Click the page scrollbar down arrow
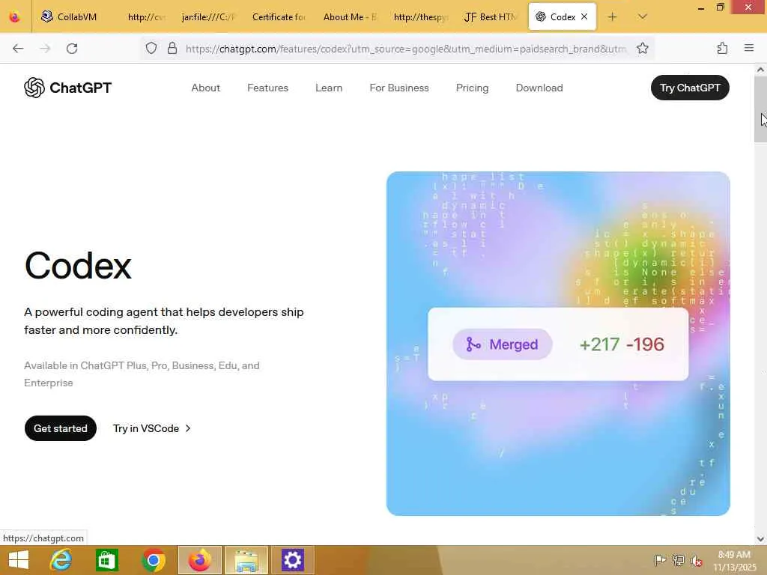This screenshot has height=575, width=767. point(760,539)
